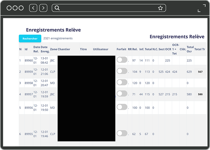210x150 pixels.
Task: Click the OCR-1 + Tot column header
Action: point(176,49)
